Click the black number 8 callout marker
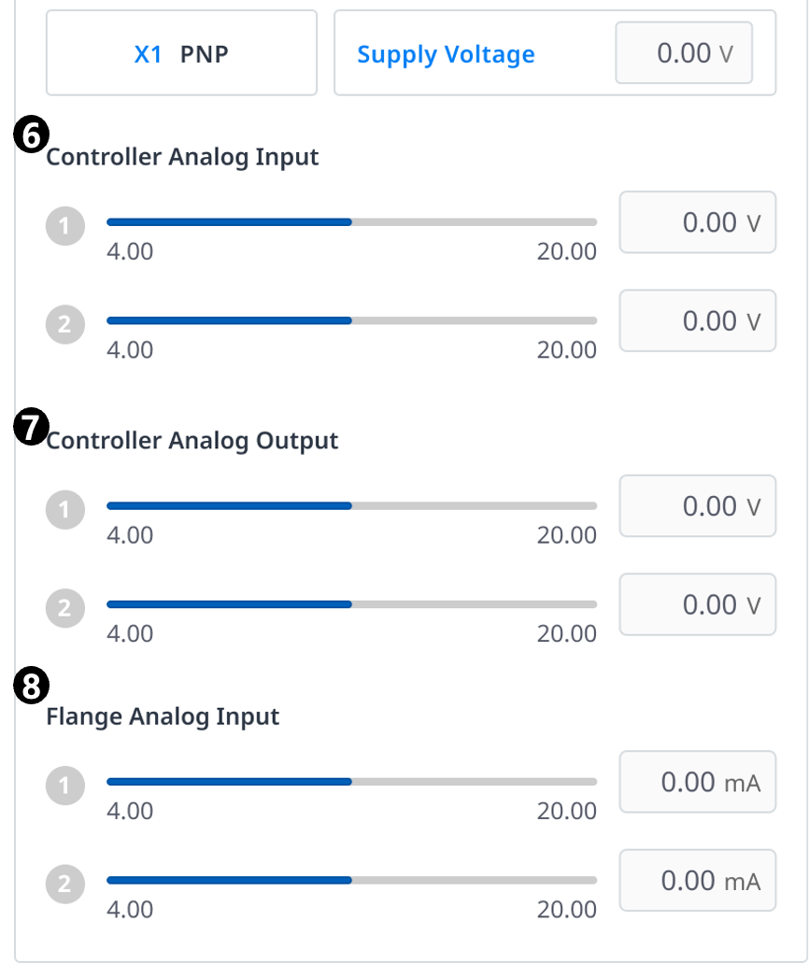This screenshot has width=809, height=963. (x=29, y=687)
